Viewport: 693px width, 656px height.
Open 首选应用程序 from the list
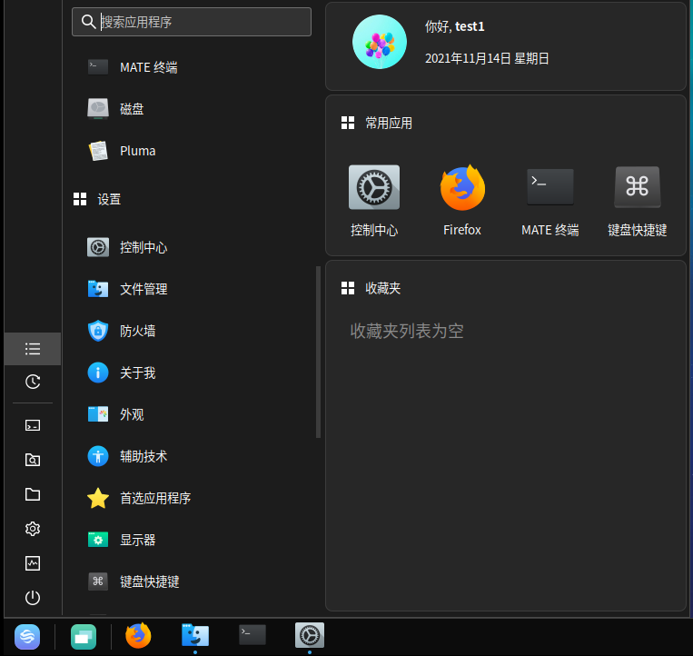point(154,498)
